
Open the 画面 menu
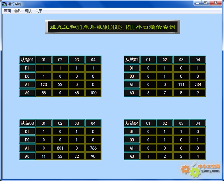click(x=7, y=11)
